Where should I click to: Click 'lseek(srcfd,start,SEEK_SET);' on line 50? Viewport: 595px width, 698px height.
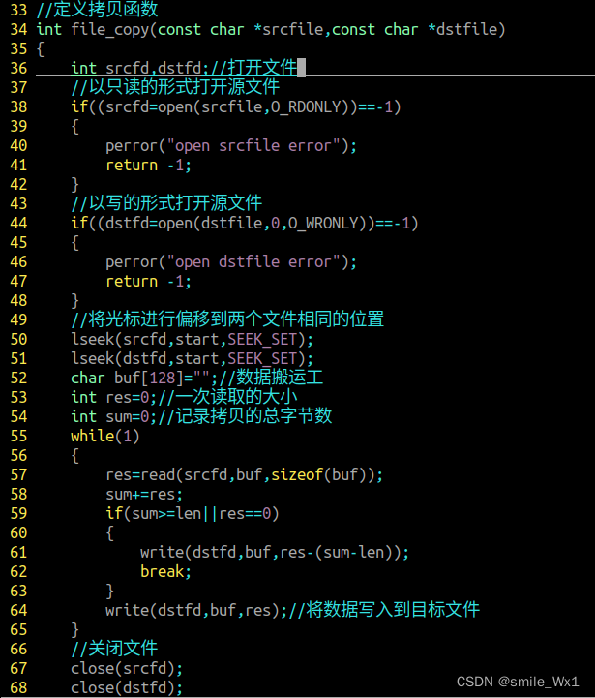193,339
